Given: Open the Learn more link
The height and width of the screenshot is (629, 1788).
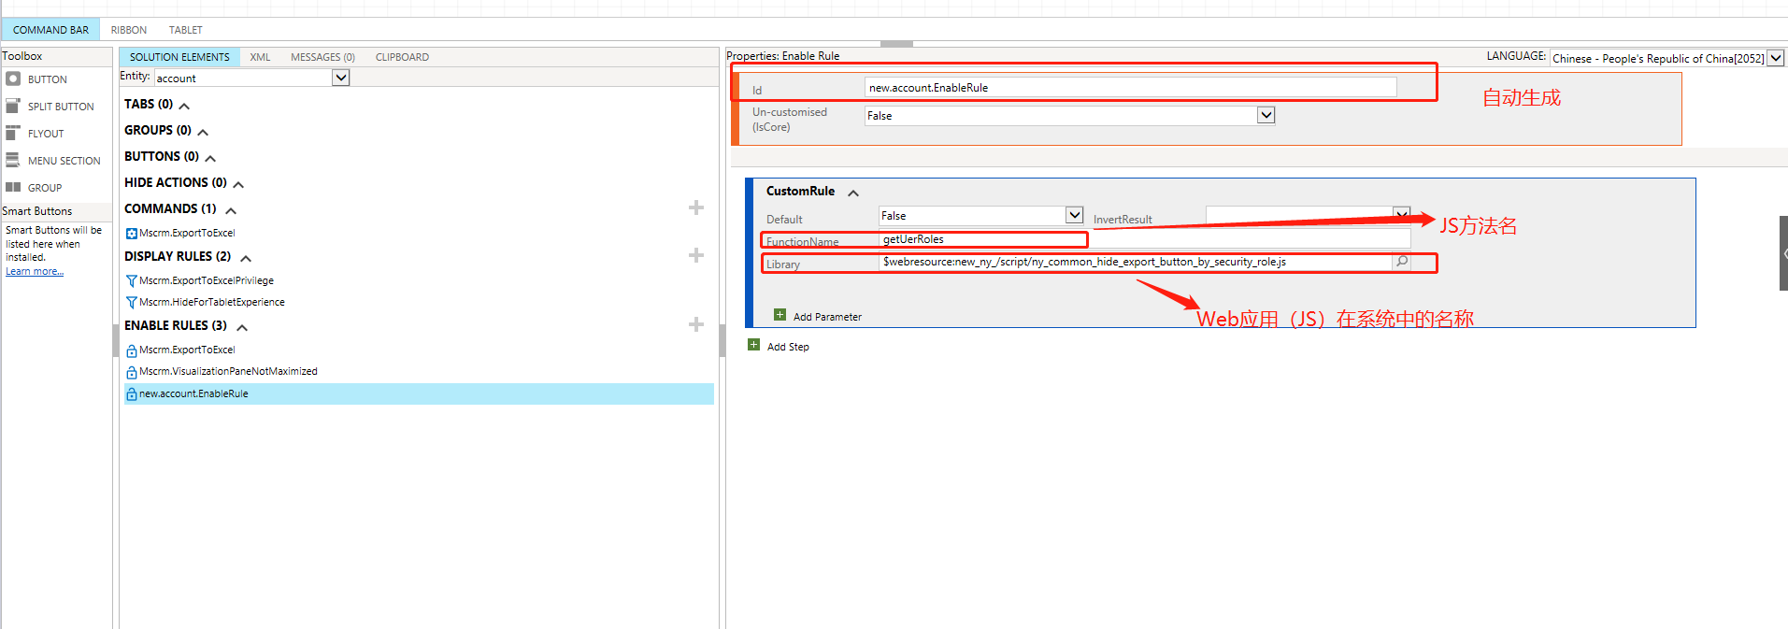Looking at the screenshot, I should pos(35,271).
